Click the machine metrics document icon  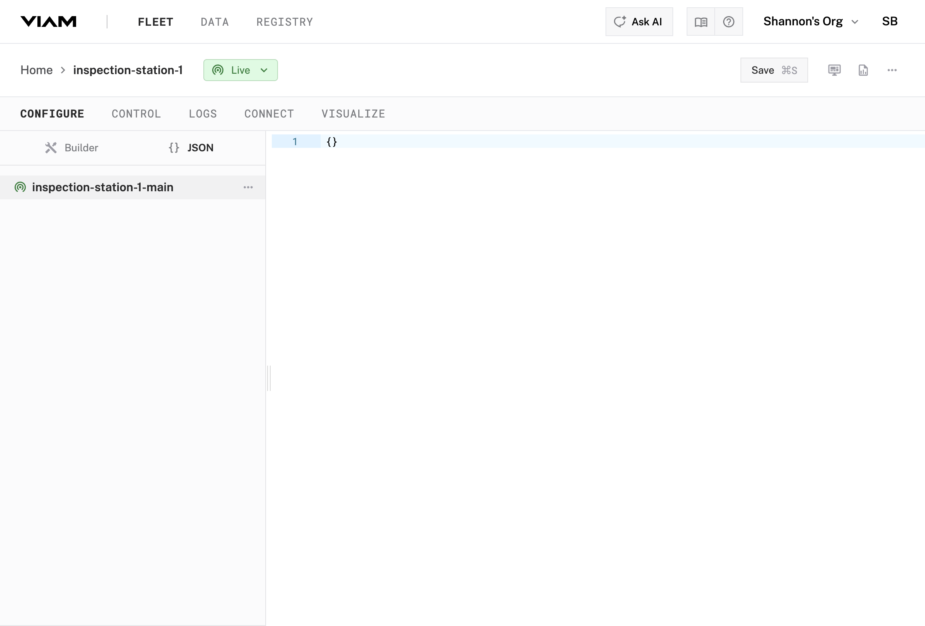[x=863, y=70]
